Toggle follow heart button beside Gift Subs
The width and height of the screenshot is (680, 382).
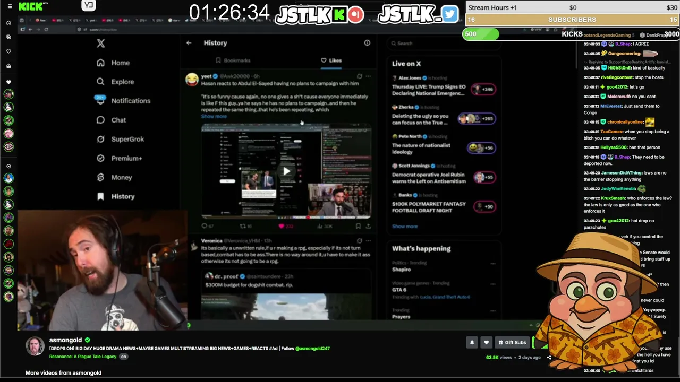tap(486, 343)
